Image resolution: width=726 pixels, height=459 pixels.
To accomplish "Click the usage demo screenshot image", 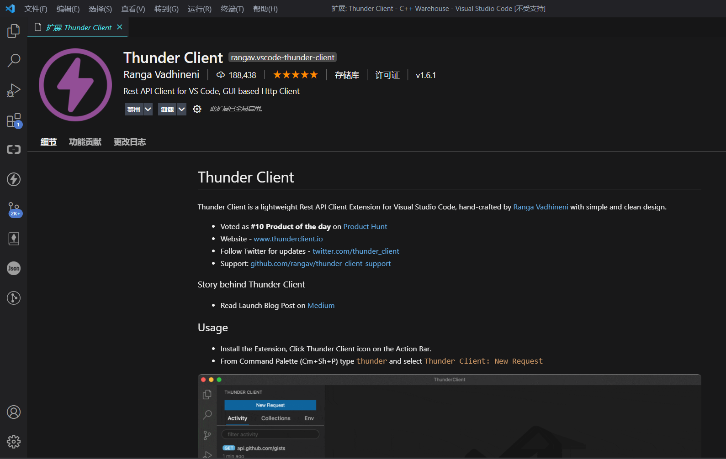I will pyautogui.click(x=449, y=416).
